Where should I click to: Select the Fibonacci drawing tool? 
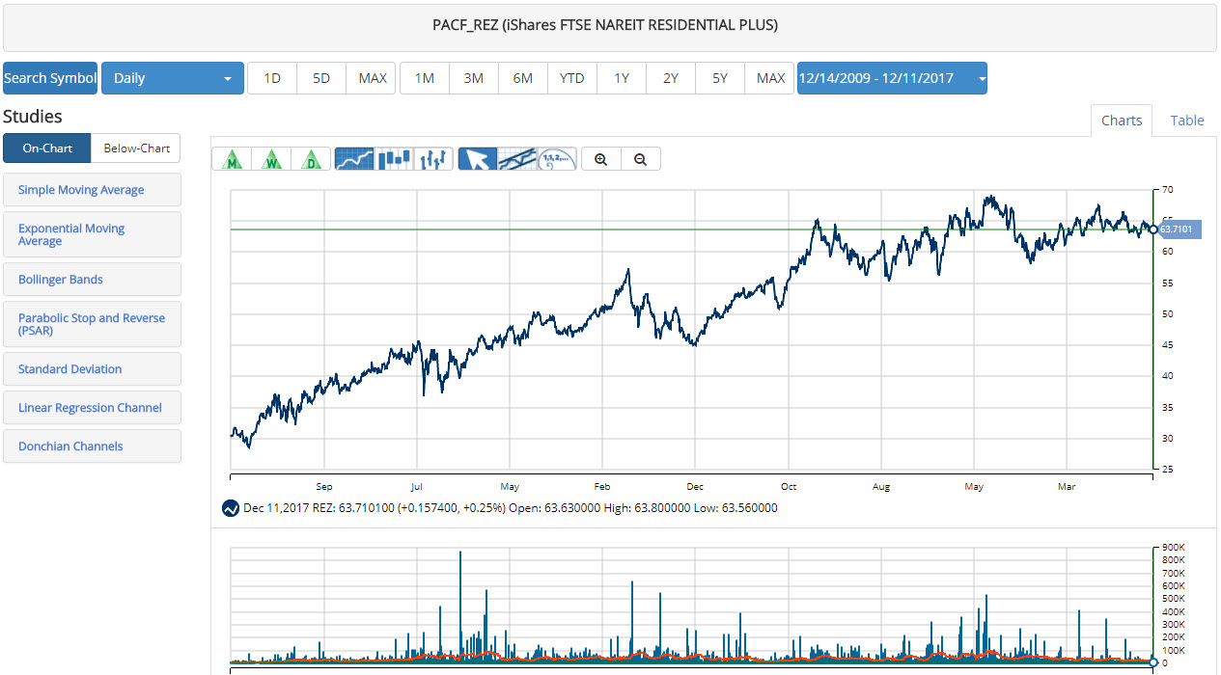click(556, 159)
